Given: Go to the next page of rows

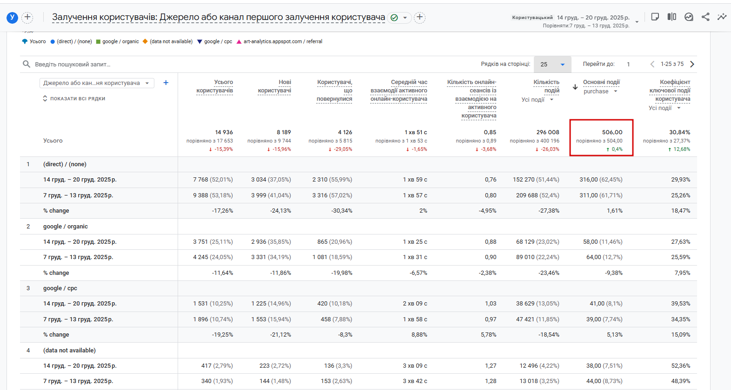Looking at the screenshot, I should [x=692, y=64].
